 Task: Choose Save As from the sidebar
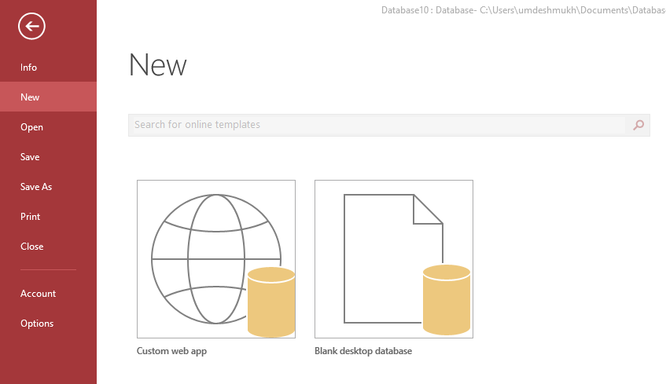49,186
